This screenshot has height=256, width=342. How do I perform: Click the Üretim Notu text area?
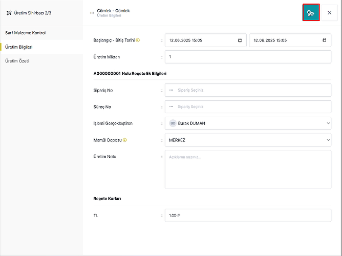pos(248,169)
